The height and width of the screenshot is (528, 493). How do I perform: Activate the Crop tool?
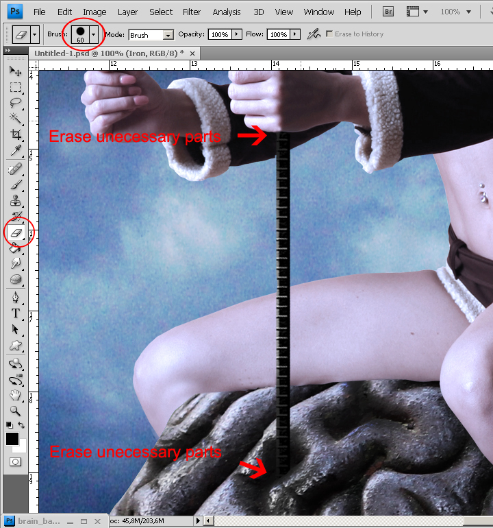(x=15, y=134)
